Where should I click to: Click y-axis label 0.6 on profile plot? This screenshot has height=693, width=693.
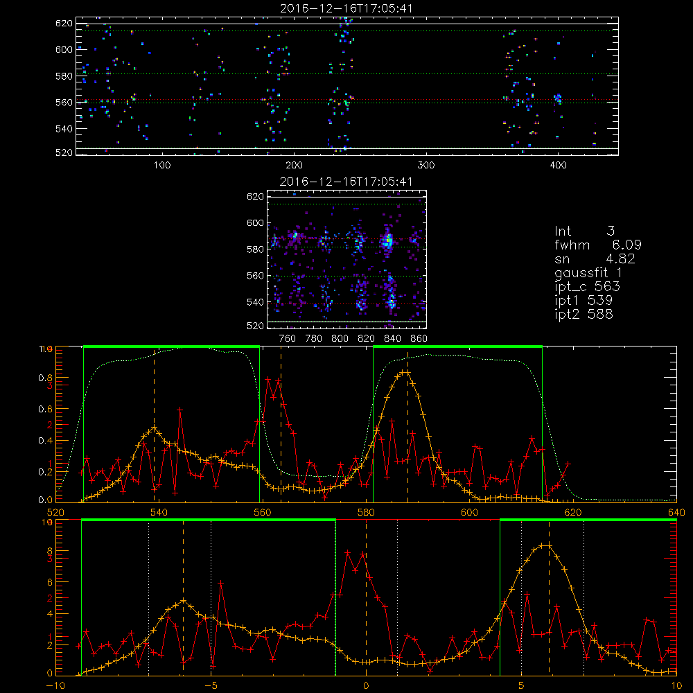click(x=45, y=410)
